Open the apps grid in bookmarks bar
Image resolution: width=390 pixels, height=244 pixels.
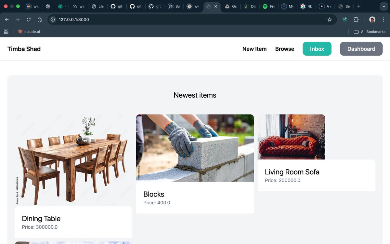6,32
